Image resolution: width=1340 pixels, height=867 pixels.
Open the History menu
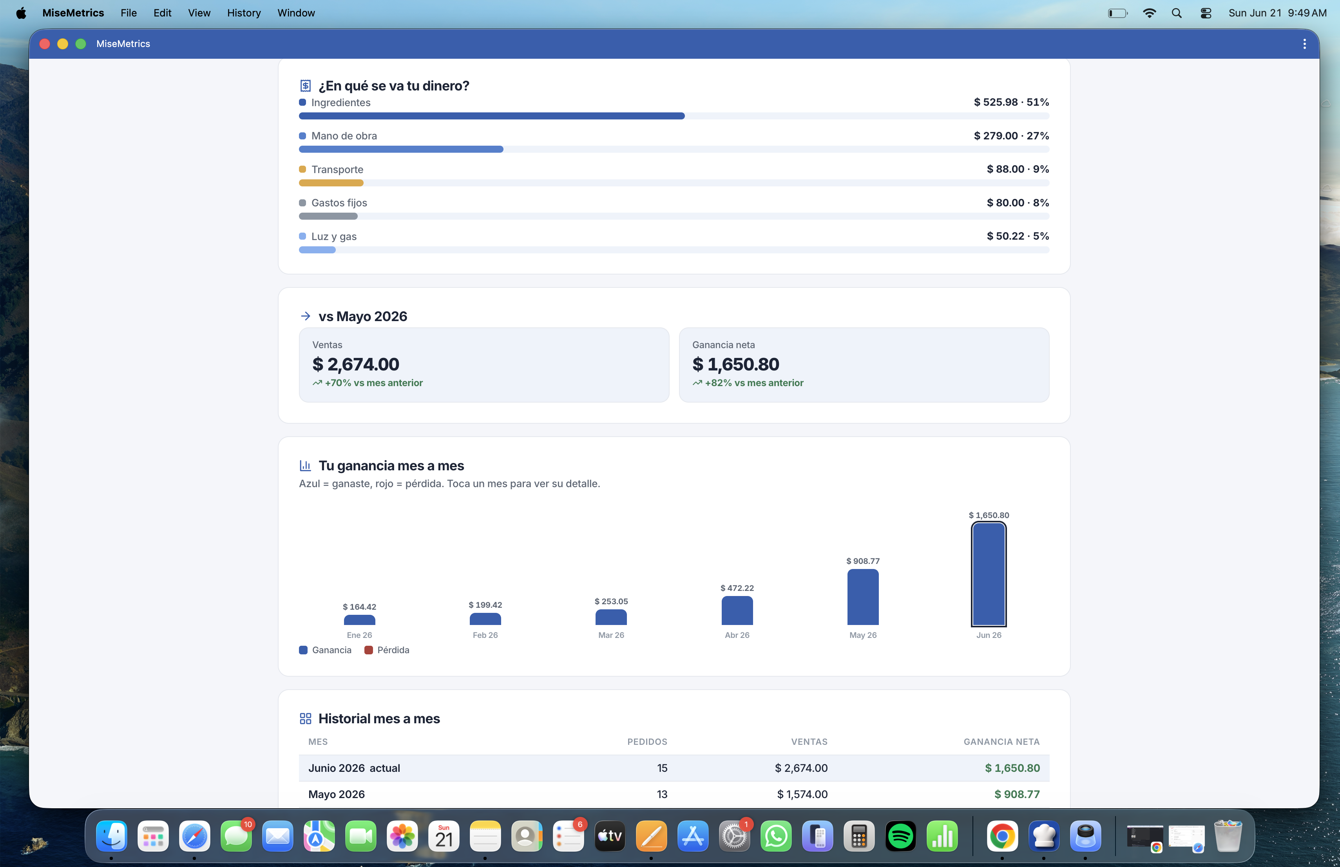pos(244,13)
